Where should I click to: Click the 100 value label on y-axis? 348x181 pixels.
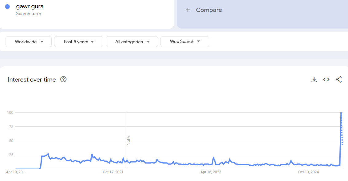(x=10, y=113)
